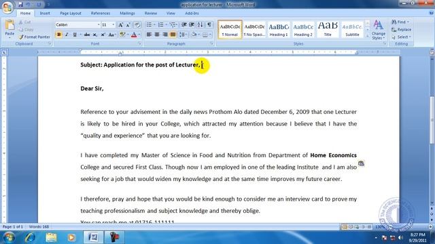Image resolution: width=435 pixels, height=244 pixels.
Task: Apply Numbering list formatting
Action: tap(160, 25)
